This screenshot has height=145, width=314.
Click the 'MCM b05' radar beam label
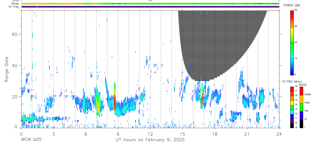31,140
